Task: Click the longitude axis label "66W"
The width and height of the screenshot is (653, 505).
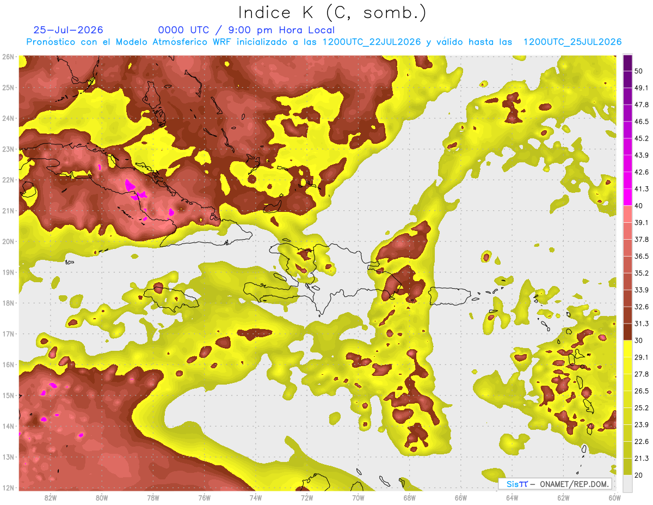Action: coord(461,497)
